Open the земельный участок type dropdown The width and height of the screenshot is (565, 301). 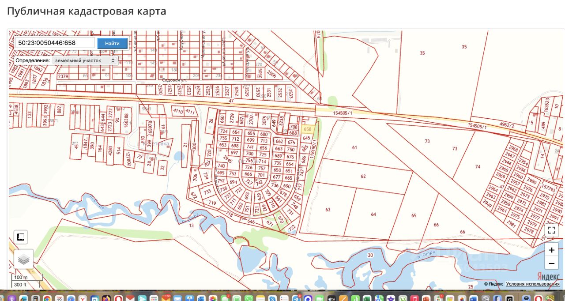pos(85,60)
